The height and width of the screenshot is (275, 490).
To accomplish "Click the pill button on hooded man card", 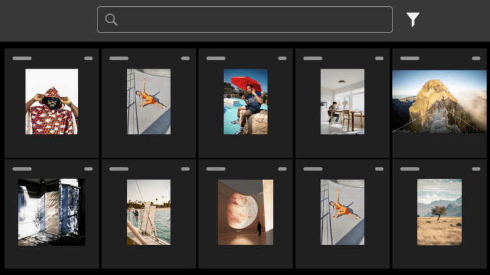I will [88, 58].
